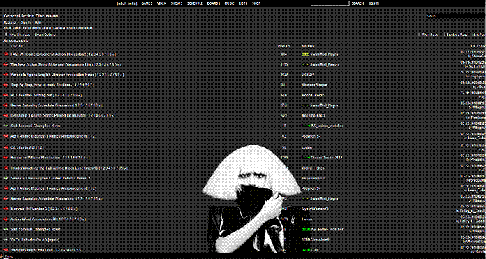The image size is (486, 259).
Task: Click the green icon beside Yu Yu Hakusho thread
Action: coord(6,239)
